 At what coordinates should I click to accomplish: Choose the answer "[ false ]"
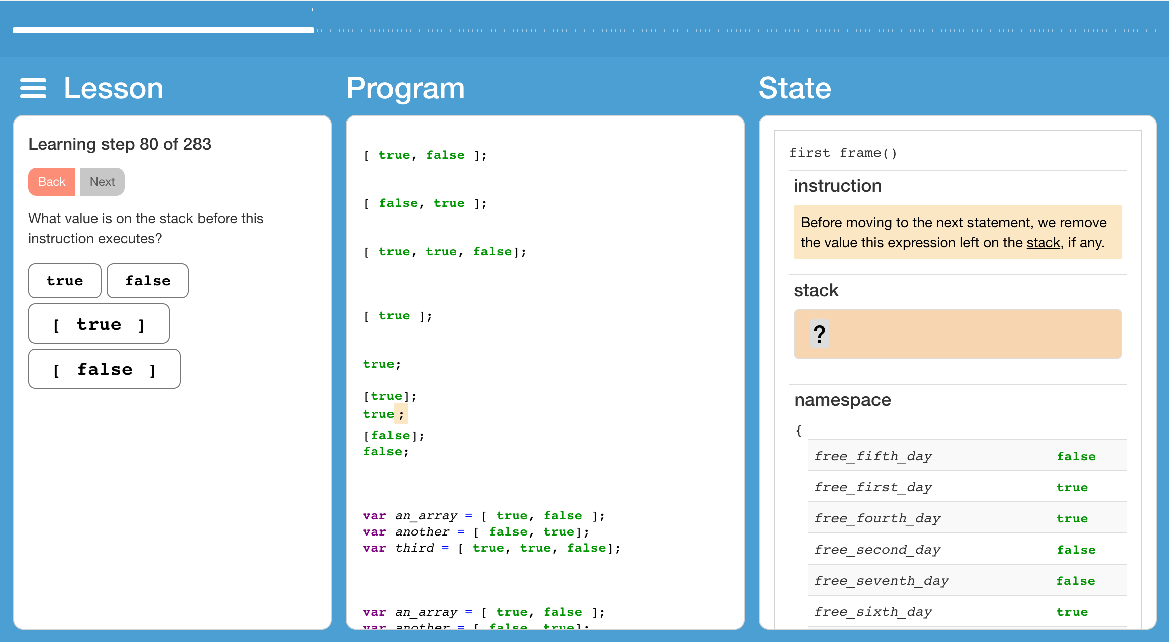tap(105, 369)
